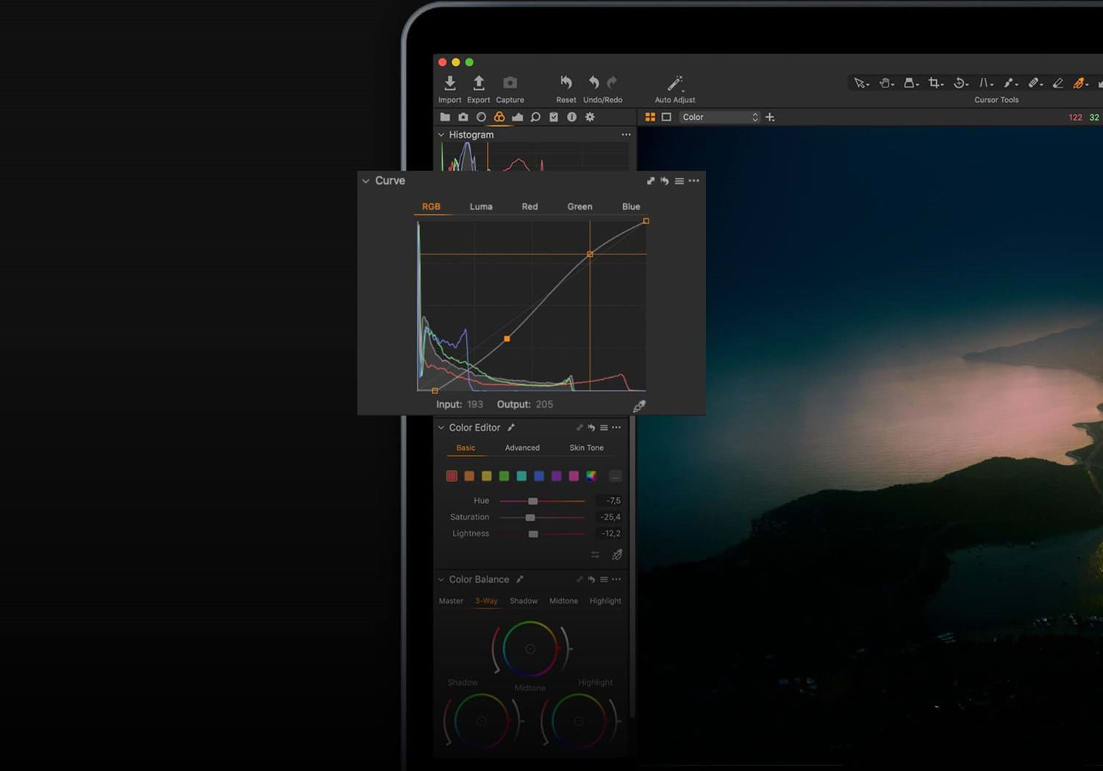1103x771 pixels.
Task: Open the Exposure tool tab
Action: tap(518, 117)
